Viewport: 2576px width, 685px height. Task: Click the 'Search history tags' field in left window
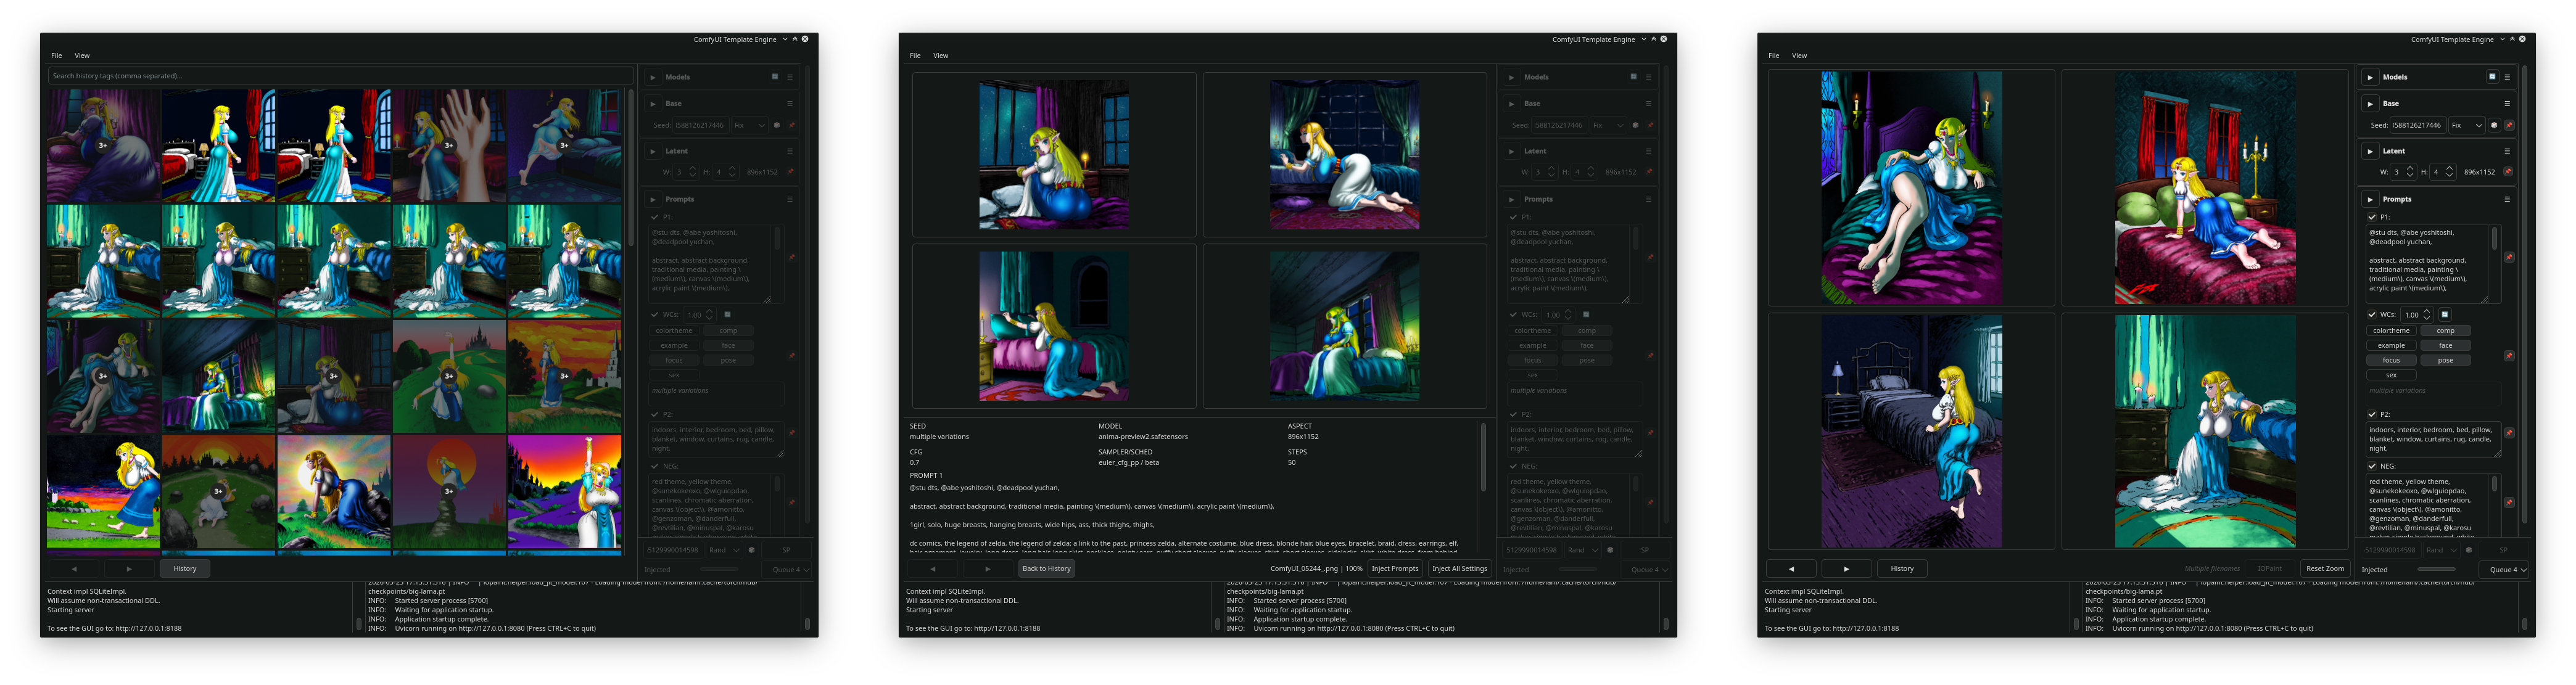pyautogui.click(x=340, y=76)
